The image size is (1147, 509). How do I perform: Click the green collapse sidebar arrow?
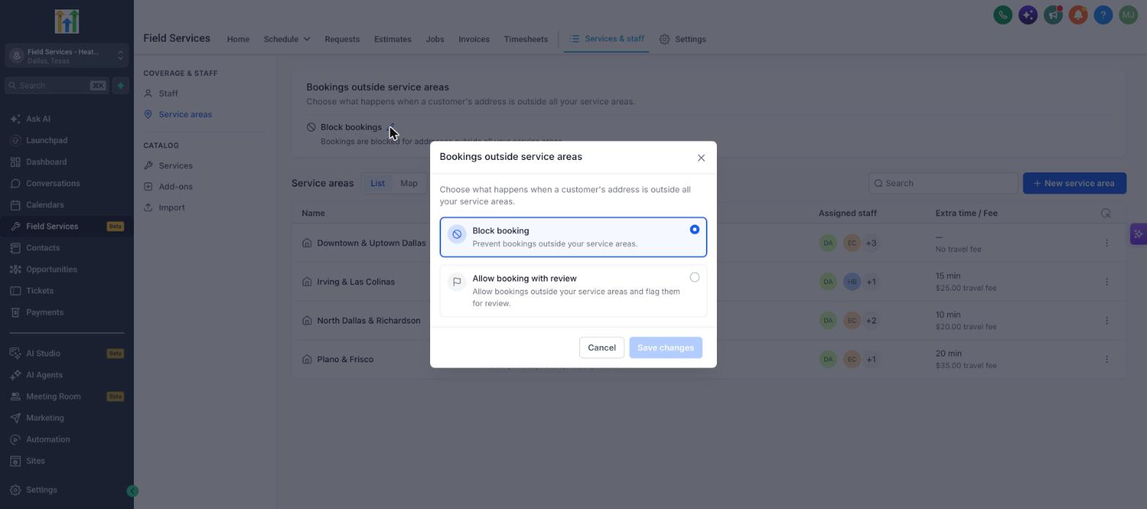pyautogui.click(x=132, y=491)
